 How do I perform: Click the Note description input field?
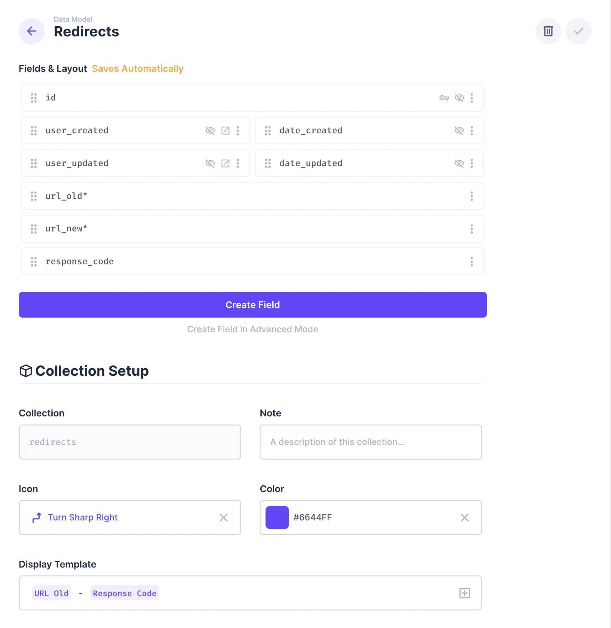tap(370, 442)
